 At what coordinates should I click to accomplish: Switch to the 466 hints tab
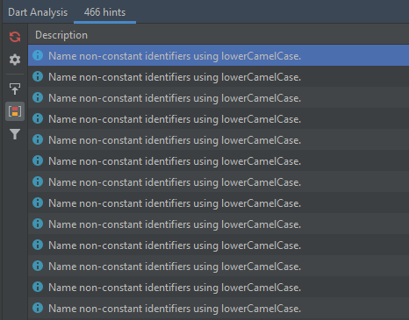(x=104, y=12)
